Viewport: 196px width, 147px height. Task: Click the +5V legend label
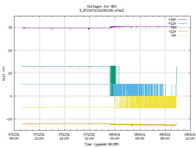click(173, 28)
